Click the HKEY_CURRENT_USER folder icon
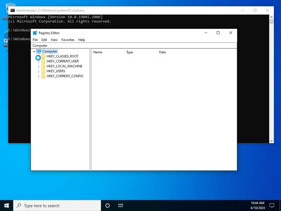281x211 pixels. (x=43, y=61)
